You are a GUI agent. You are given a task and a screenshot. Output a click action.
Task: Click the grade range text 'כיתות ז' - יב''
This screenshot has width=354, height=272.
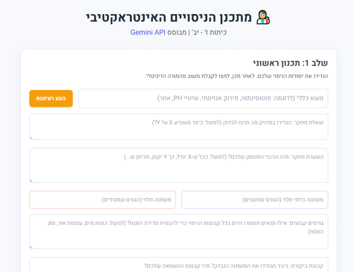click(209, 32)
